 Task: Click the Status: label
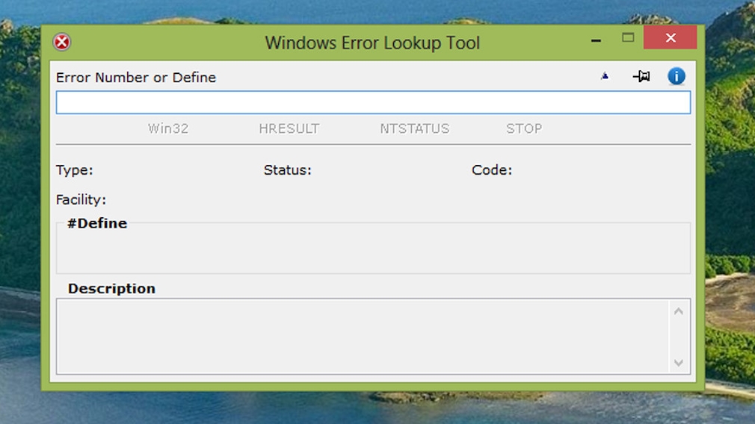287,170
